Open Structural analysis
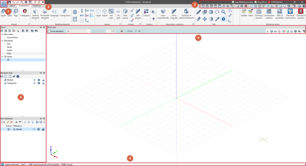Image resolution: width=306 pixels, height=166 pixels. pyautogui.click(x=301, y=14)
